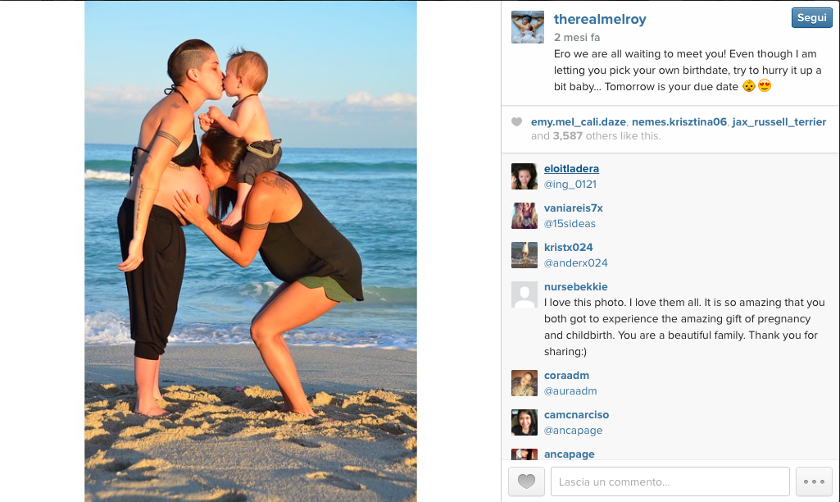This screenshot has height=502, width=840.
Task: Open nemes.krisztina06 liker profile
Action: [679, 121]
